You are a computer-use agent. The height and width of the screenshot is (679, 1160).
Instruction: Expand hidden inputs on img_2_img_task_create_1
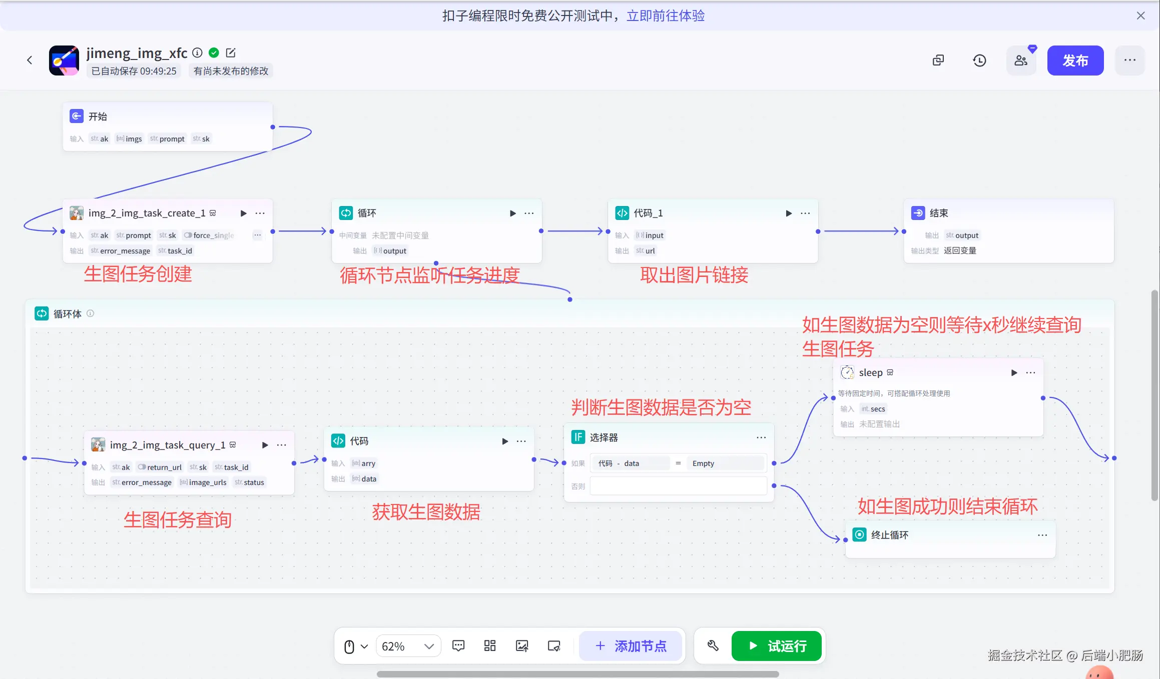coord(257,235)
